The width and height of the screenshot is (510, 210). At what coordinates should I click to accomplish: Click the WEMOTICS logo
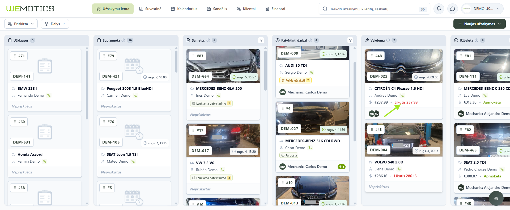(x=30, y=9)
